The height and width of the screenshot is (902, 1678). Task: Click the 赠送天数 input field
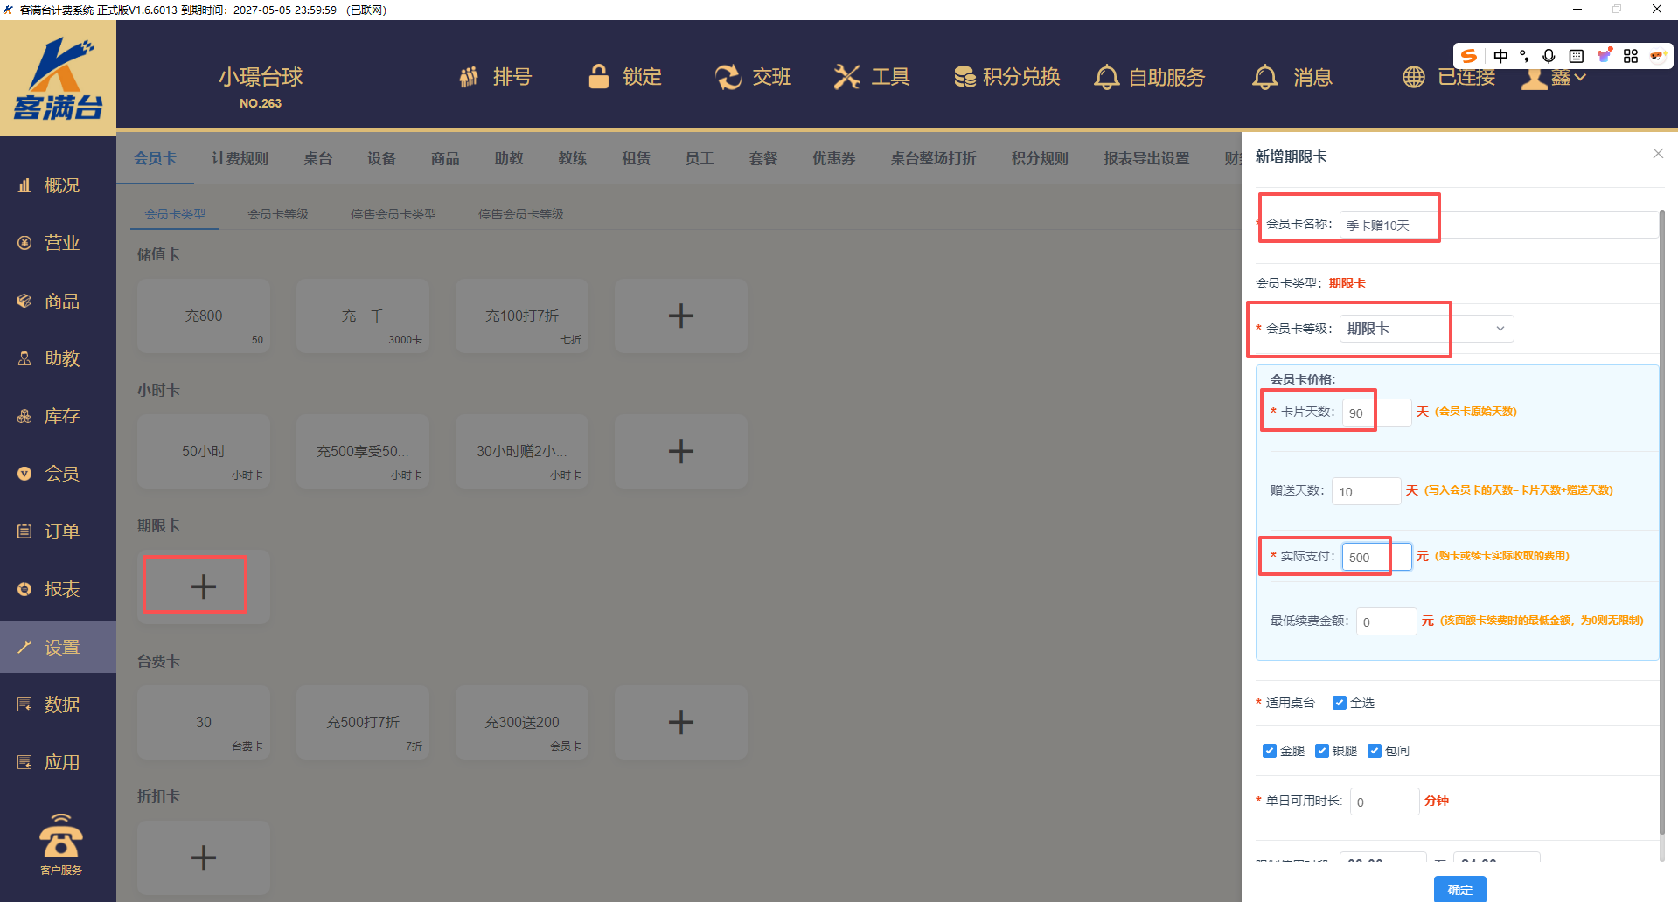pos(1365,491)
